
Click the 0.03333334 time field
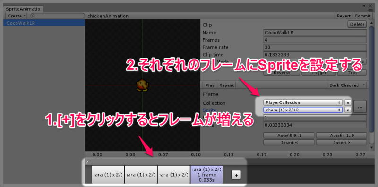(315, 125)
